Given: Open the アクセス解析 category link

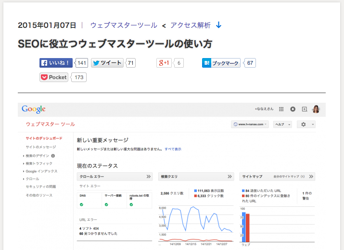Looking at the screenshot, I should click(191, 25).
